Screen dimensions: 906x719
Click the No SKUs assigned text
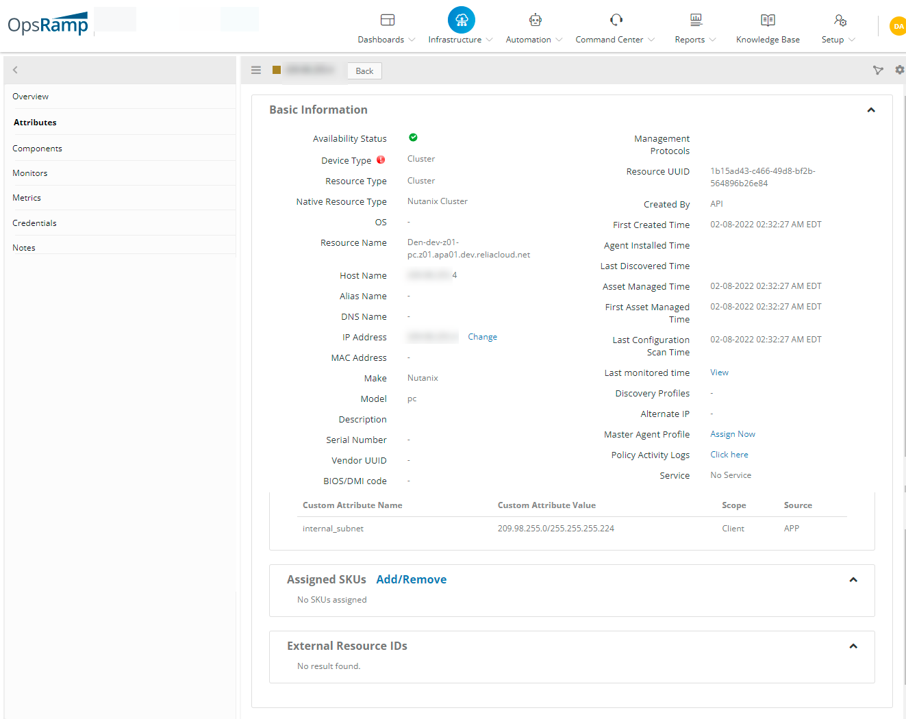click(x=332, y=600)
